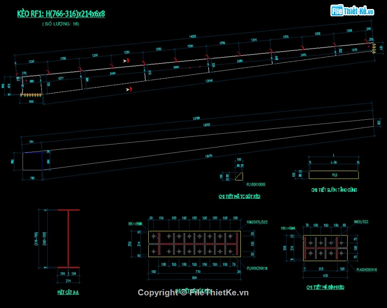This screenshot has width=387, height=308.
Task: Click the "770" dimension under the base plate
Action: click(198, 272)
